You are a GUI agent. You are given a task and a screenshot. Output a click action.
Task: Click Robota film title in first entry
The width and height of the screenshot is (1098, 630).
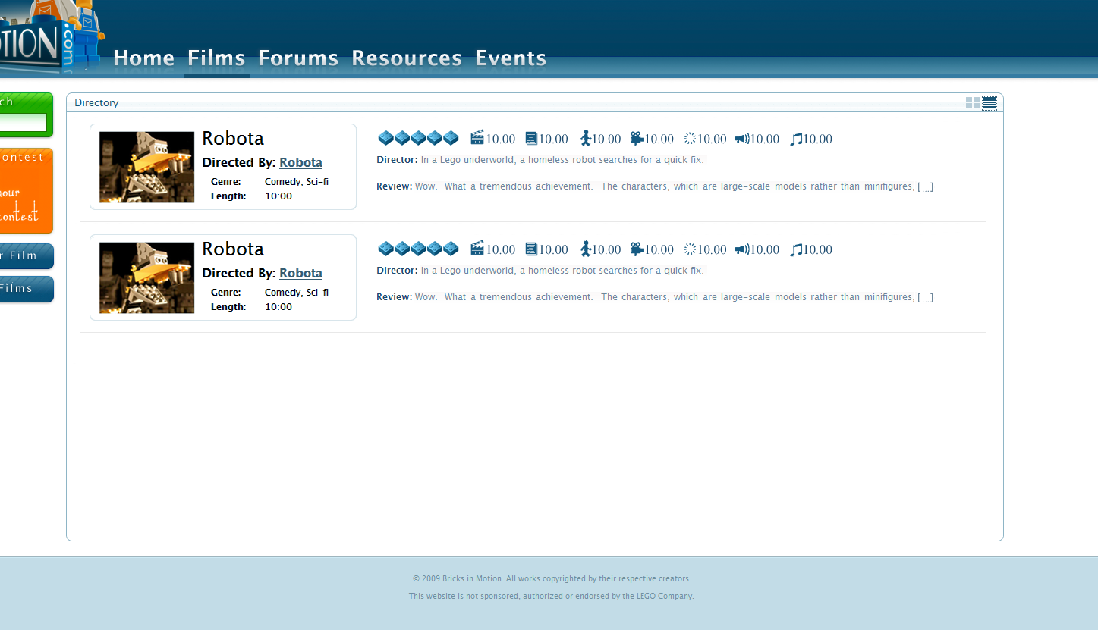pos(233,138)
